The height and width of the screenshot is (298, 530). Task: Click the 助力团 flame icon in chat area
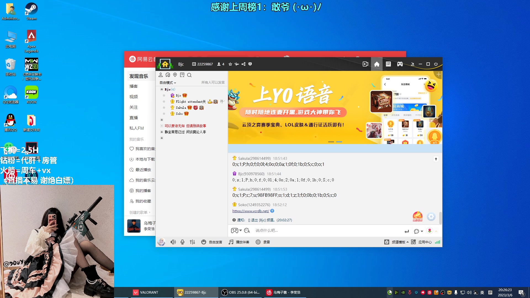(x=417, y=216)
